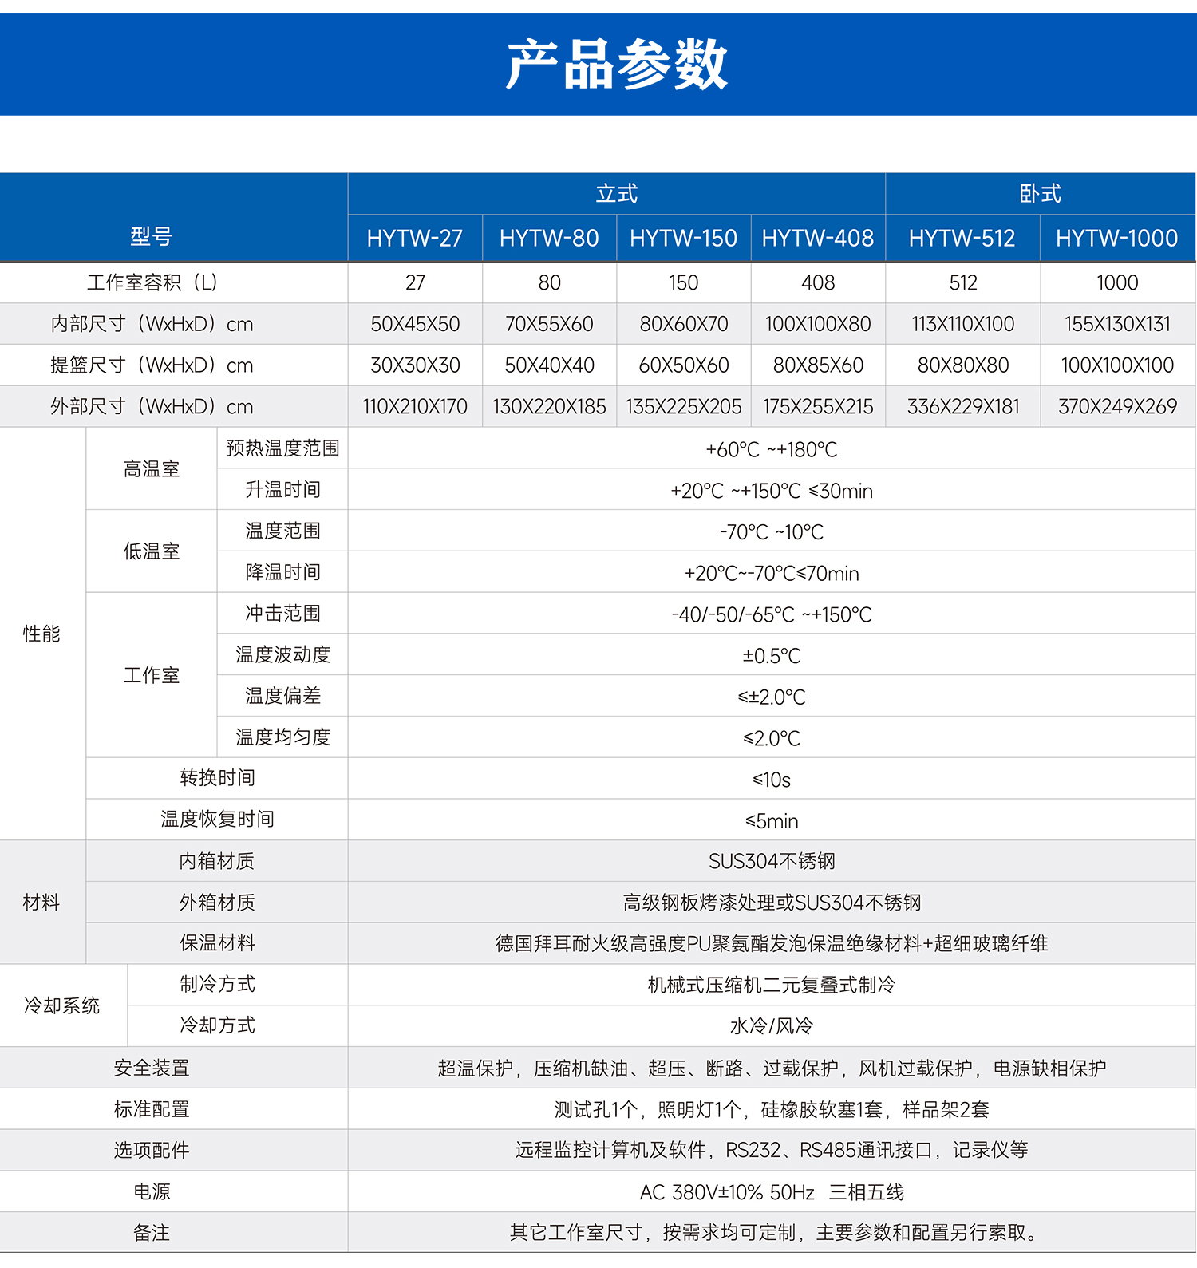Select basket size 30X30X30
The image size is (1197, 1268).
(x=415, y=365)
